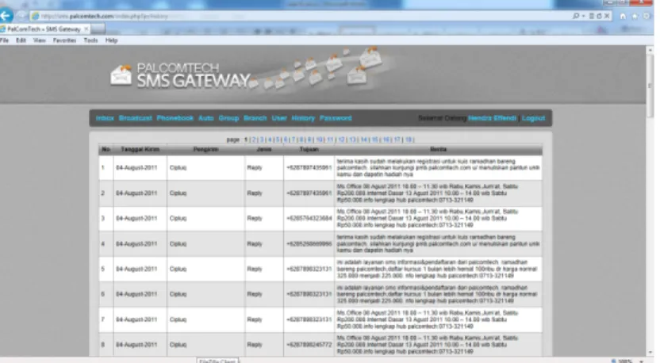The image size is (660, 363).
Task: Click the destination phone number in row 4
Action: pos(309,244)
